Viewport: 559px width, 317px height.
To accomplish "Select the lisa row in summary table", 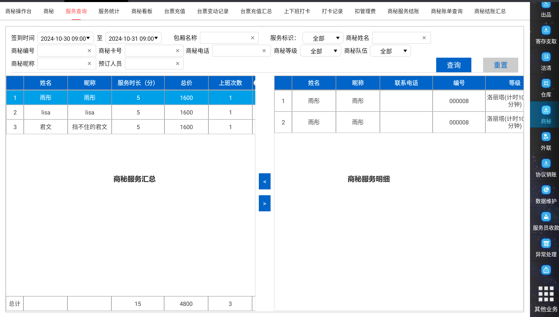I will (x=131, y=112).
